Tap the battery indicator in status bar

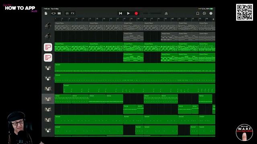coord(212,9)
